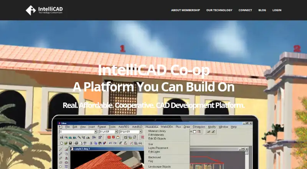Click the PhotoIDEA menu title

point(152,127)
